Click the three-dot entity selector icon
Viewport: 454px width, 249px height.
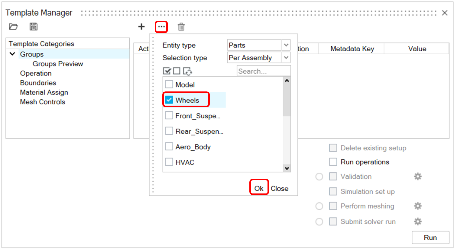[x=161, y=27]
